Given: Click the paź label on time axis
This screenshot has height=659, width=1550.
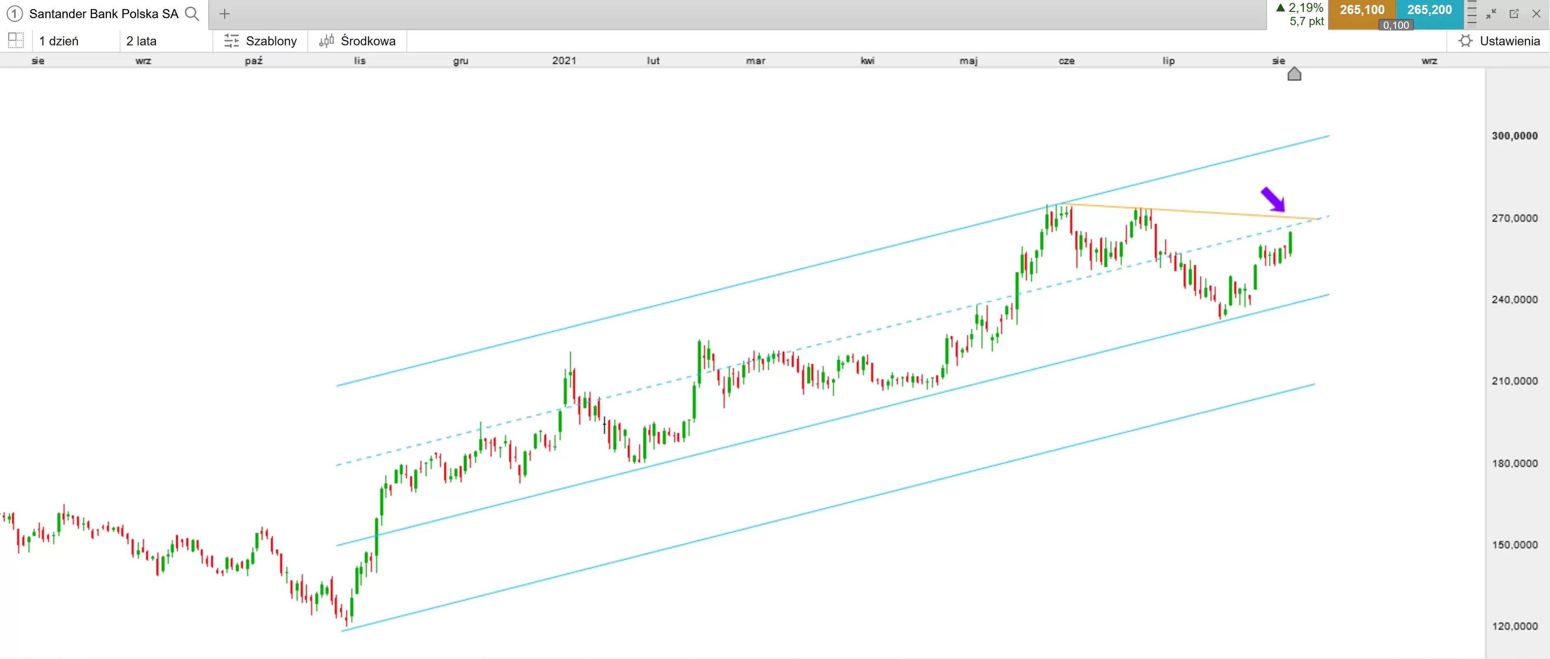Looking at the screenshot, I should [254, 61].
